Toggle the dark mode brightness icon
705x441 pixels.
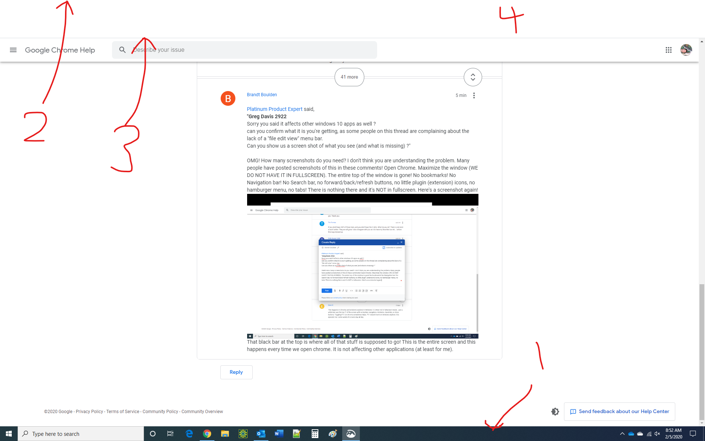pyautogui.click(x=555, y=412)
